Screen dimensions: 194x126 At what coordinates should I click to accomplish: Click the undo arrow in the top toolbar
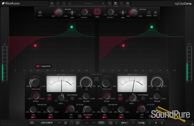pyautogui.click(x=52, y=3)
